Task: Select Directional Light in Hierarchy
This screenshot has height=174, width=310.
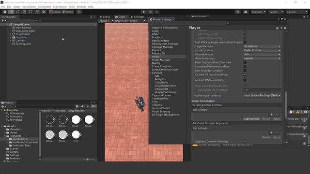Action: (x=25, y=31)
